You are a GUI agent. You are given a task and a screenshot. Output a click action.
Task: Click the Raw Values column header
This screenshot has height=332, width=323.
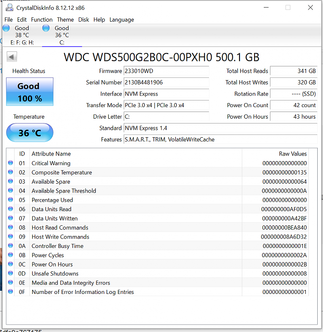point(293,154)
